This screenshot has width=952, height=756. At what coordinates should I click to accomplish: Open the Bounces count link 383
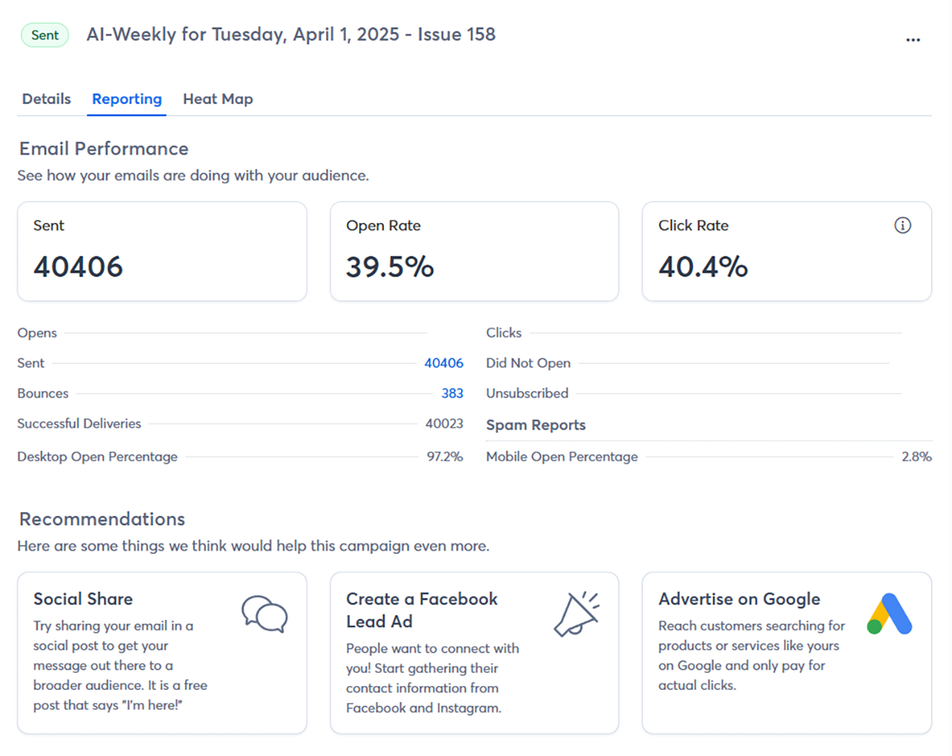452,393
